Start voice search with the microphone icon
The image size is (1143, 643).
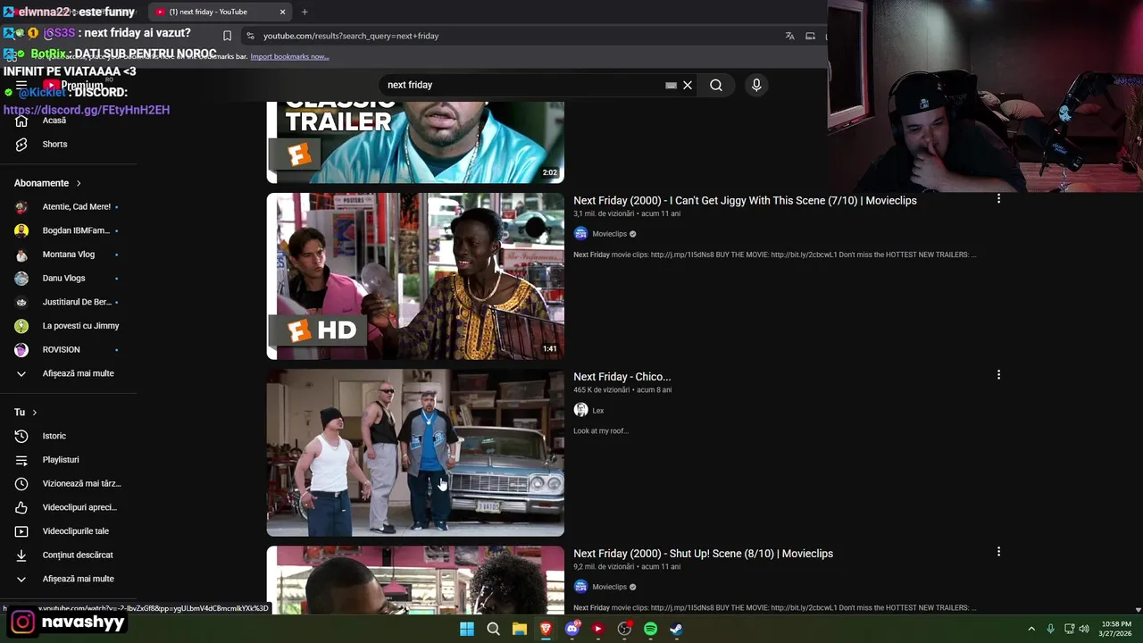coord(756,85)
